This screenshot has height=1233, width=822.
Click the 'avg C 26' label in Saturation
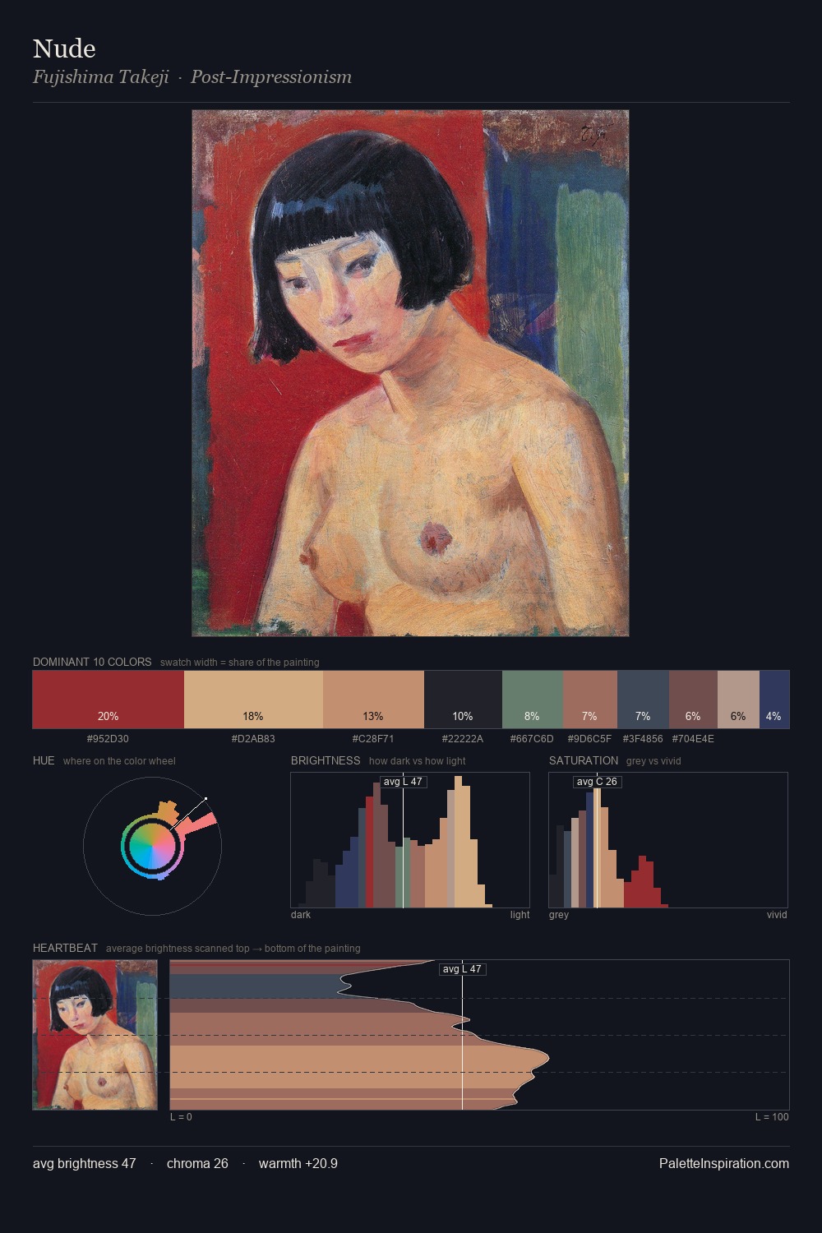click(597, 781)
